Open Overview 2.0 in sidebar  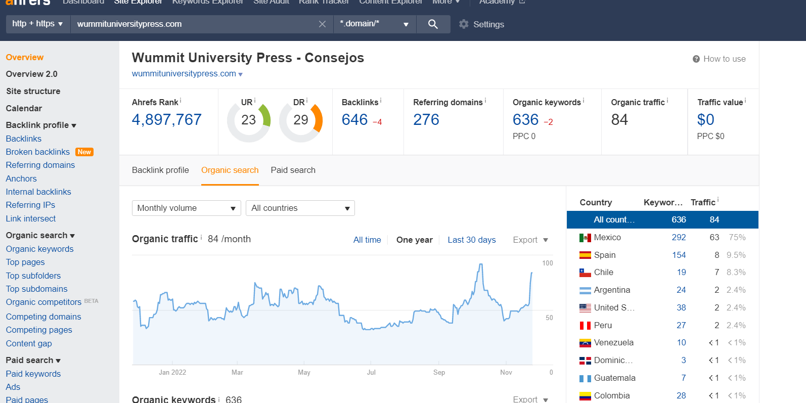point(32,74)
